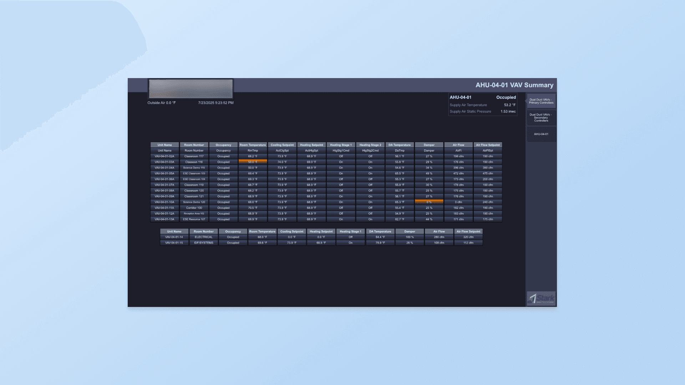Select the orange 0 % damper alarm cell
Viewport: 685px width, 385px height.
pos(429,202)
